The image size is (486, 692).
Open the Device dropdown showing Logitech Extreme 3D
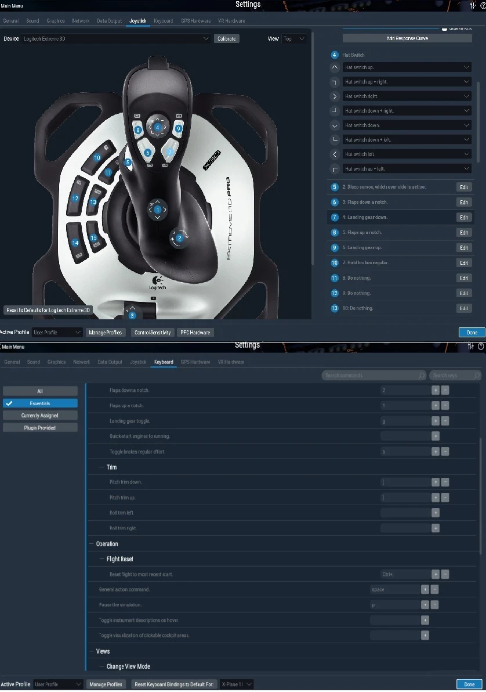click(x=116, y=38)
